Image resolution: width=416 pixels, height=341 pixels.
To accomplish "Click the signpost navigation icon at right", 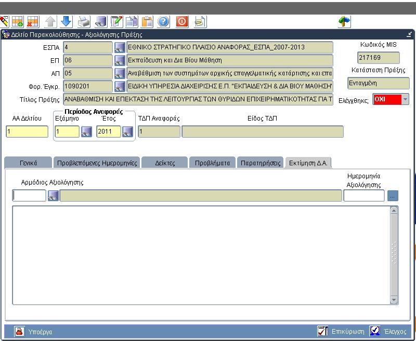I will pyautogui.click(x=344, y=21).
